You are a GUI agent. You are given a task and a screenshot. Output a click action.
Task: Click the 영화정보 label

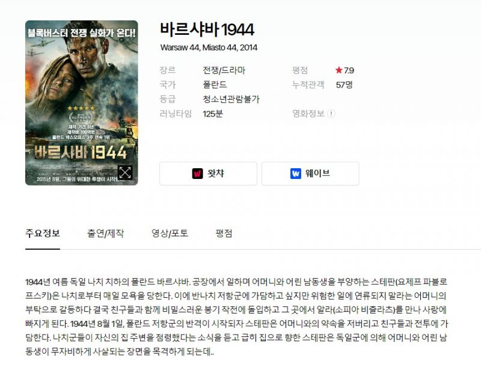(308, 114)
